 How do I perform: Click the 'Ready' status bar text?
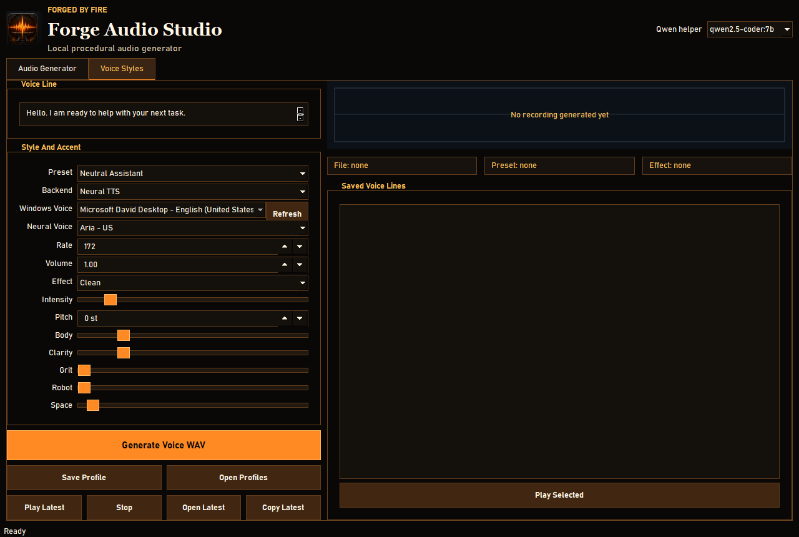point(15,531)
